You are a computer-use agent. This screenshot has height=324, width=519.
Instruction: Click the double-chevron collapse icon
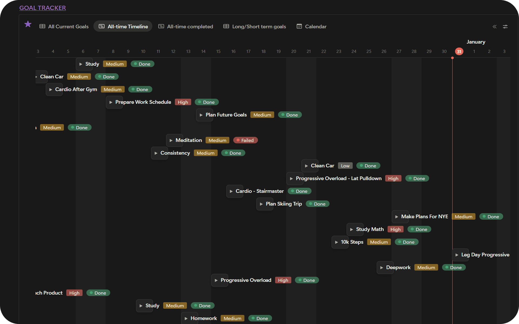[494, 26]
